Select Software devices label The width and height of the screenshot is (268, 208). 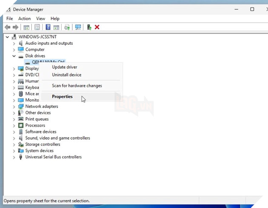pyautogui.click(x=41, y=132)
